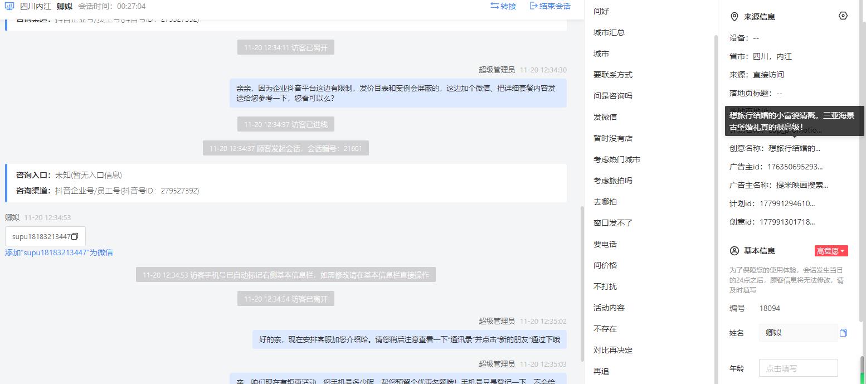Image resolution: width=866 pixels, height=384 pixels.
Task: Select the 不打扰 quick reply
Action: point(605,286)
